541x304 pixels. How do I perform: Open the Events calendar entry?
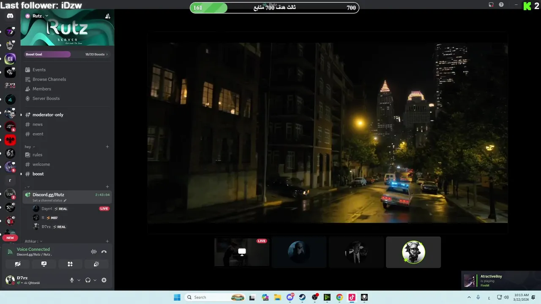click(68, 70)
